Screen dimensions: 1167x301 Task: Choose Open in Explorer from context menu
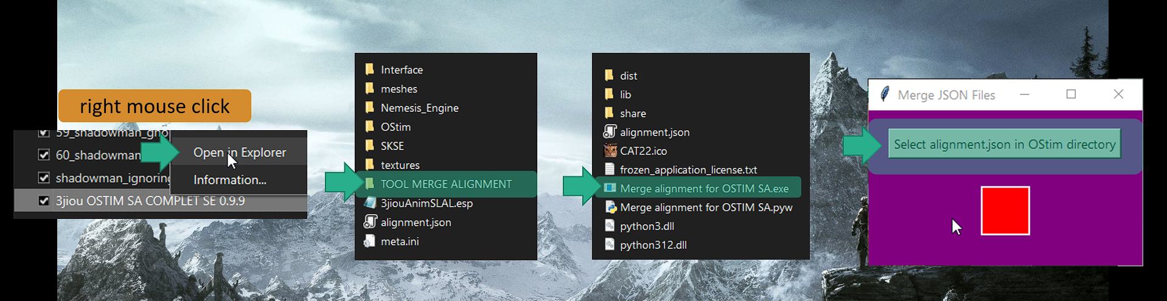[239, 153]
